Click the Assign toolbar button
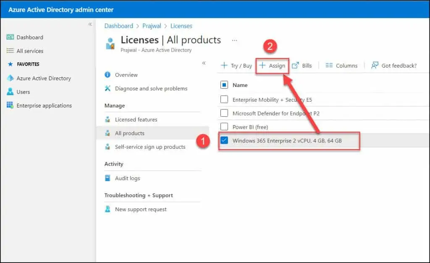The height and width of the screenshot is (263, 430). pyautogui.click(x=272, y=66)
